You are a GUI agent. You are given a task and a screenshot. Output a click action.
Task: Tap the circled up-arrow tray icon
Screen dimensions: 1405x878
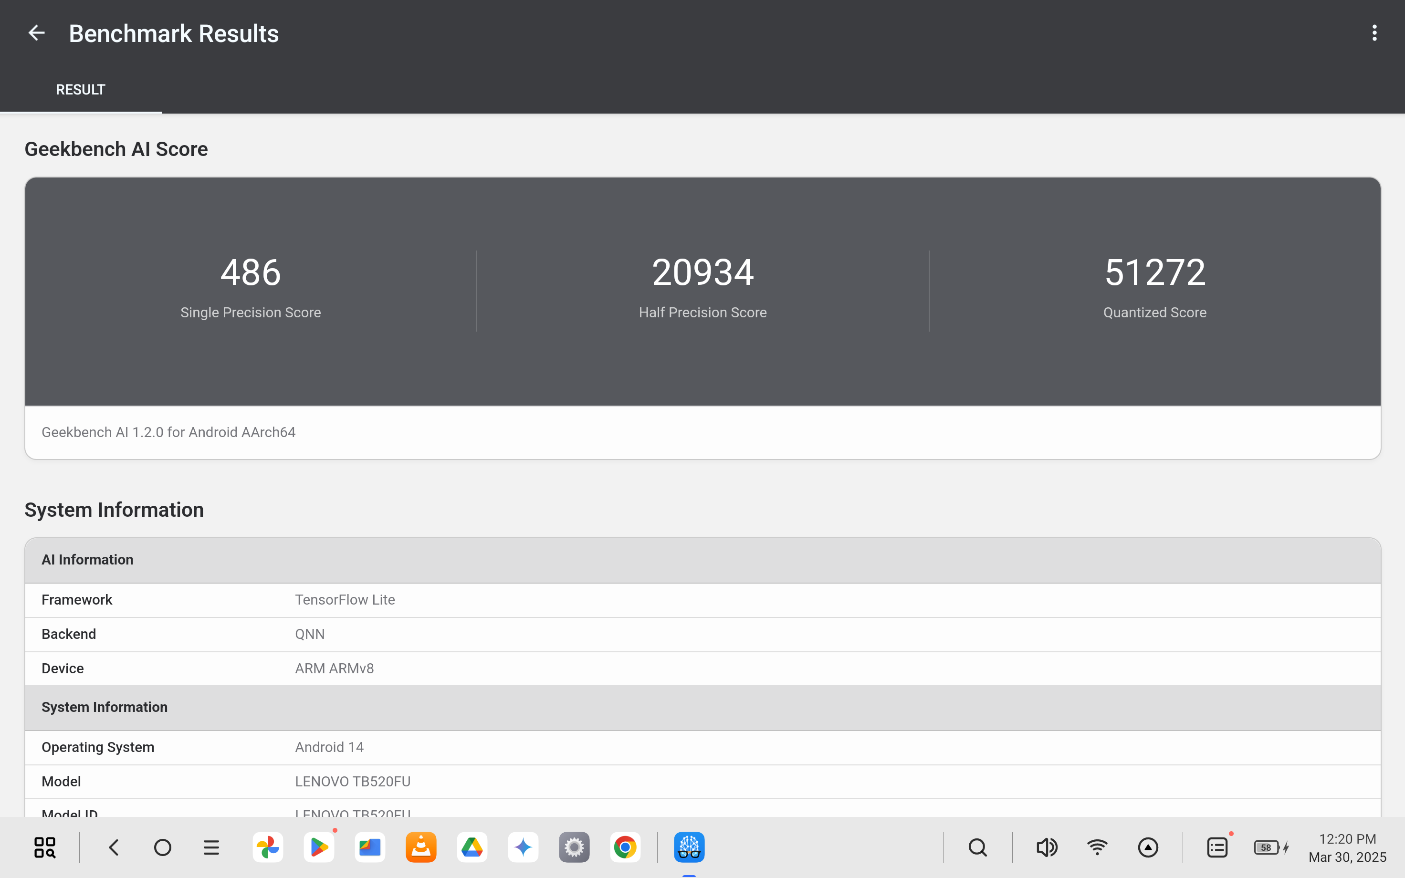point(1148,847)
